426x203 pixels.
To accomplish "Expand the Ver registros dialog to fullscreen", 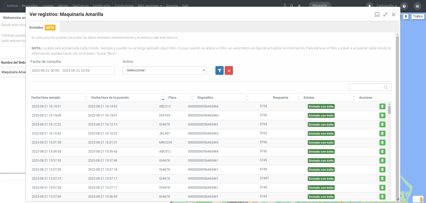I will point(385,15).
